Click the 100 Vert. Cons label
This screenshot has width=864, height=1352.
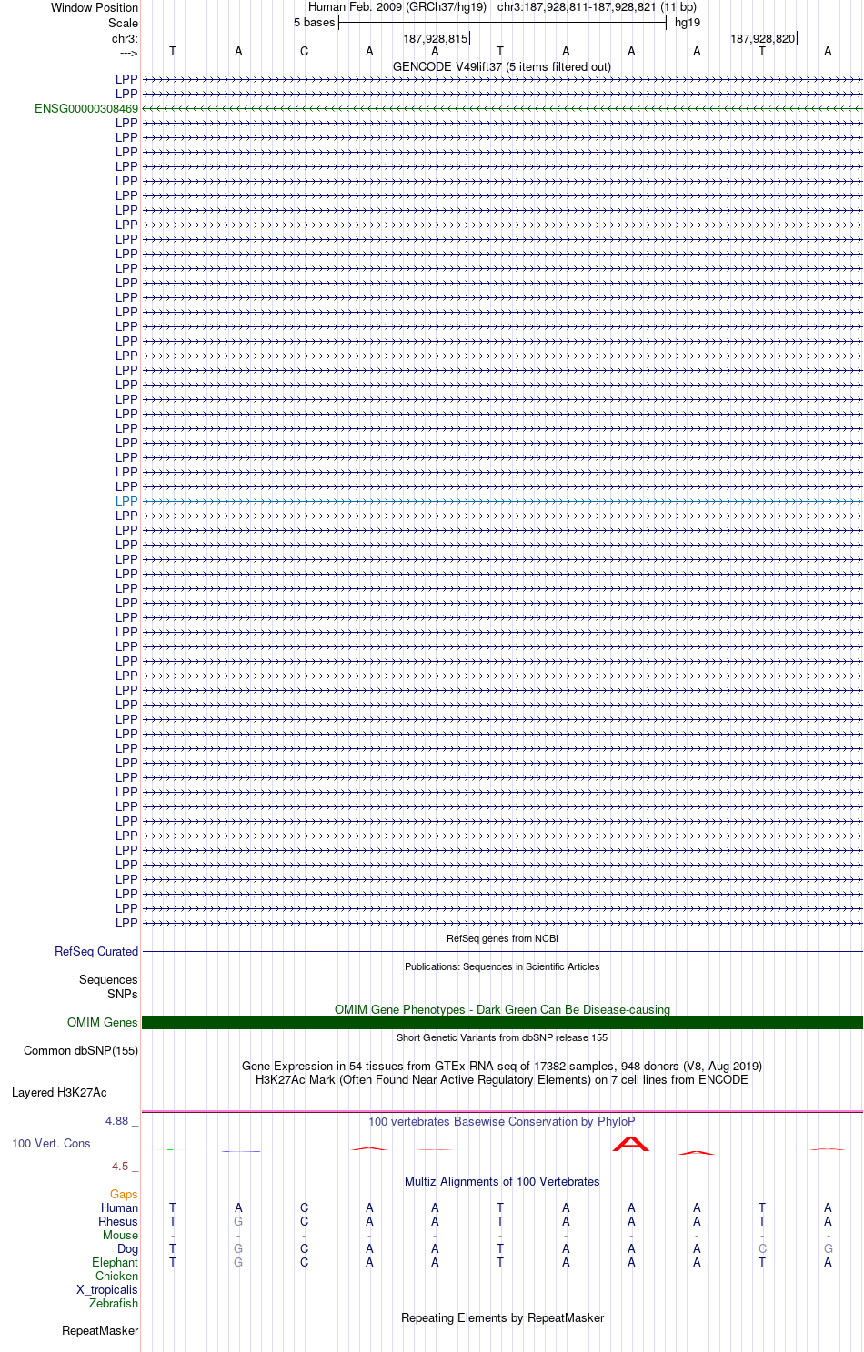[x=51, y=1144]
